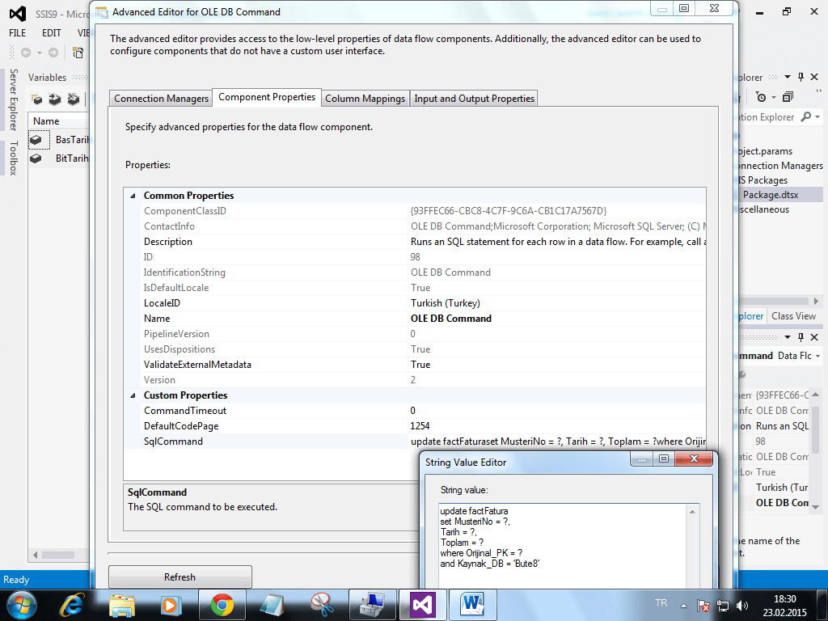Click the SqlCommand property row

pos(415,441)
